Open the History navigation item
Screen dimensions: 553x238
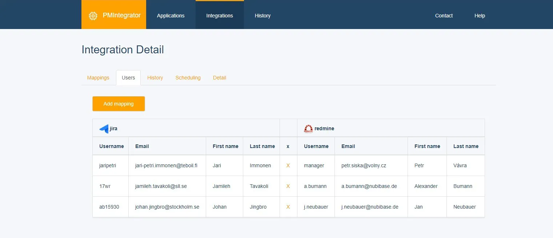(x=263, y=16)
